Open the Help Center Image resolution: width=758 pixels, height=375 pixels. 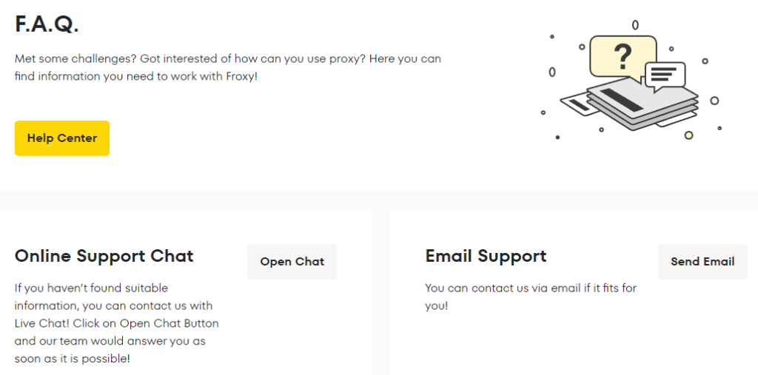click(x=62, y=138)
